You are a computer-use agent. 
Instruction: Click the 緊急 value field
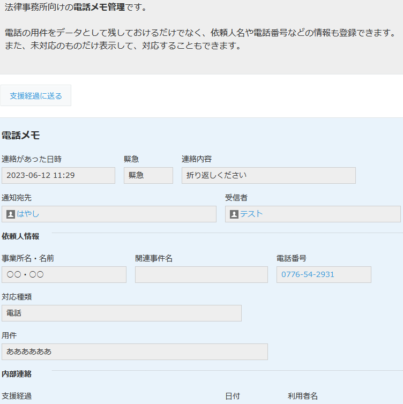148,175
